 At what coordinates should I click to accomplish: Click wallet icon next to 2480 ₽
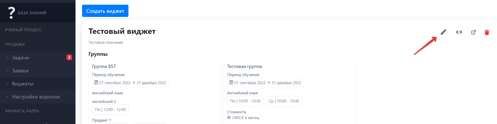click(229, 117)
